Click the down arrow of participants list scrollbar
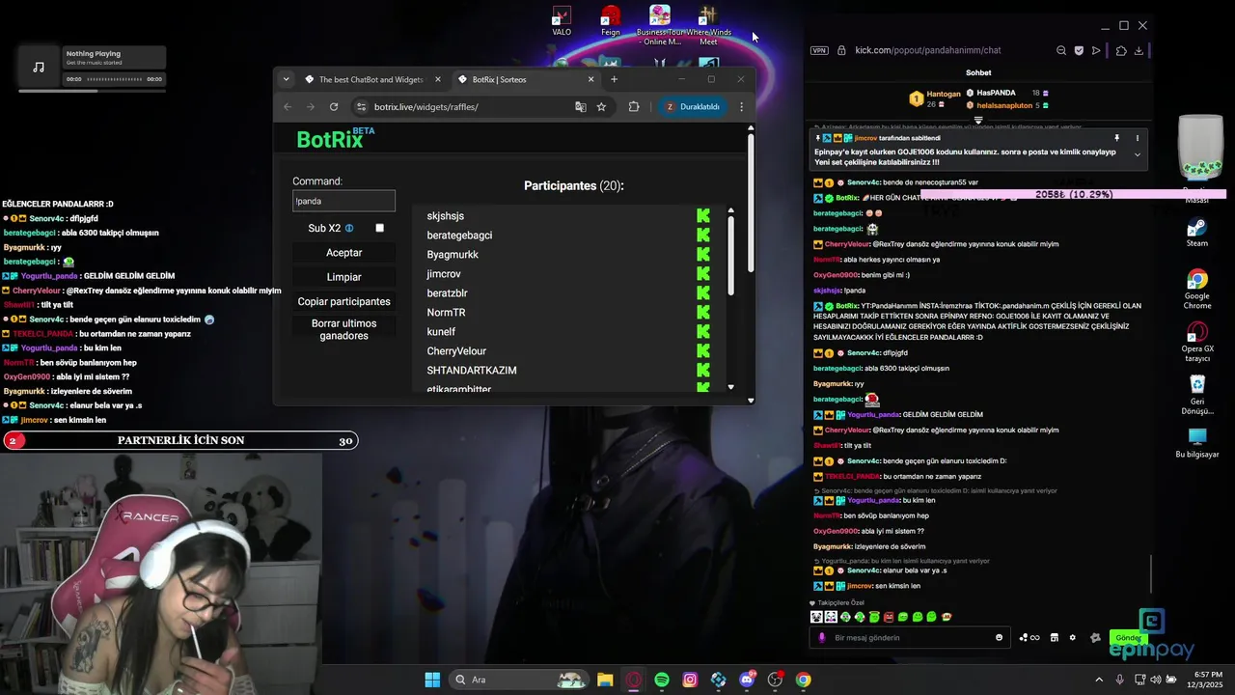The width and height of the screenshot is (1235, 695). coord(730,387)
